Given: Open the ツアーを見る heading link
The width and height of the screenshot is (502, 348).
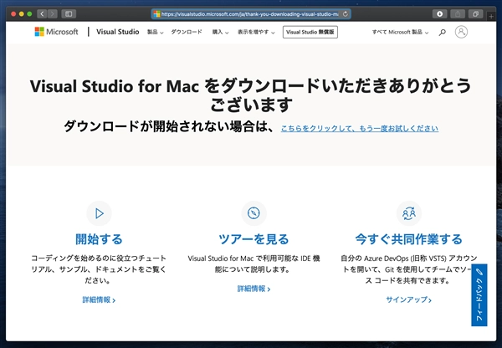Looking at the screenshot, I should [x=254, y=239].
